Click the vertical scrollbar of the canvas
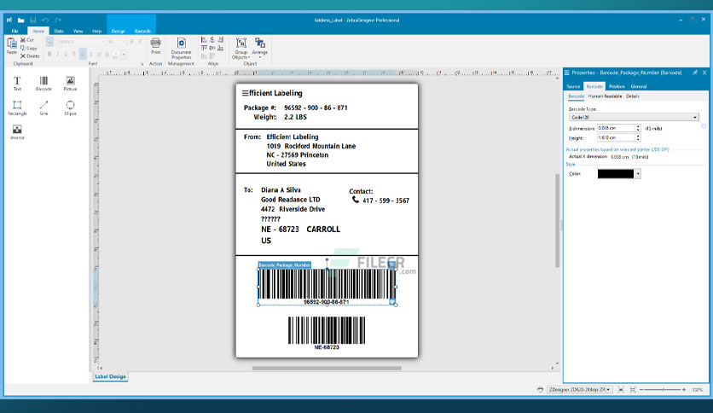The height and width of the screenshot is (413, 713). click(557, 221)
